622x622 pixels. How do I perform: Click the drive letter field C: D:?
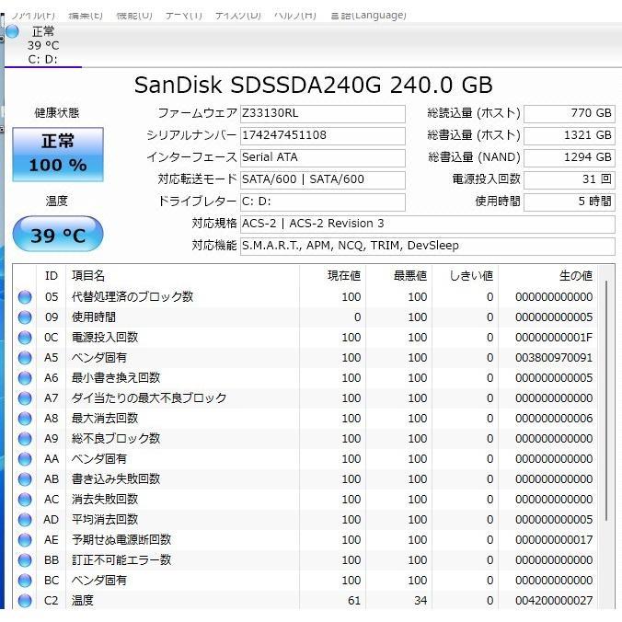323,202
